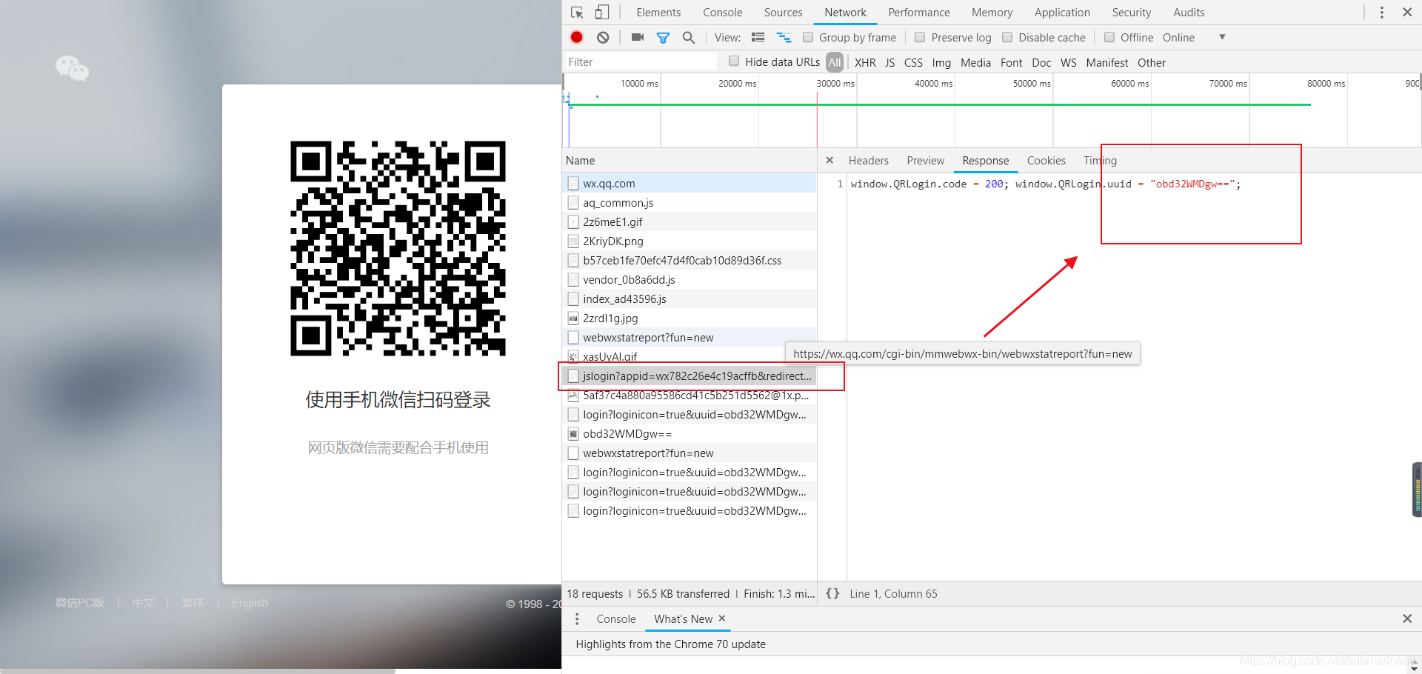
Task: Switch to the Security panel
Action: click(1131, 13)
